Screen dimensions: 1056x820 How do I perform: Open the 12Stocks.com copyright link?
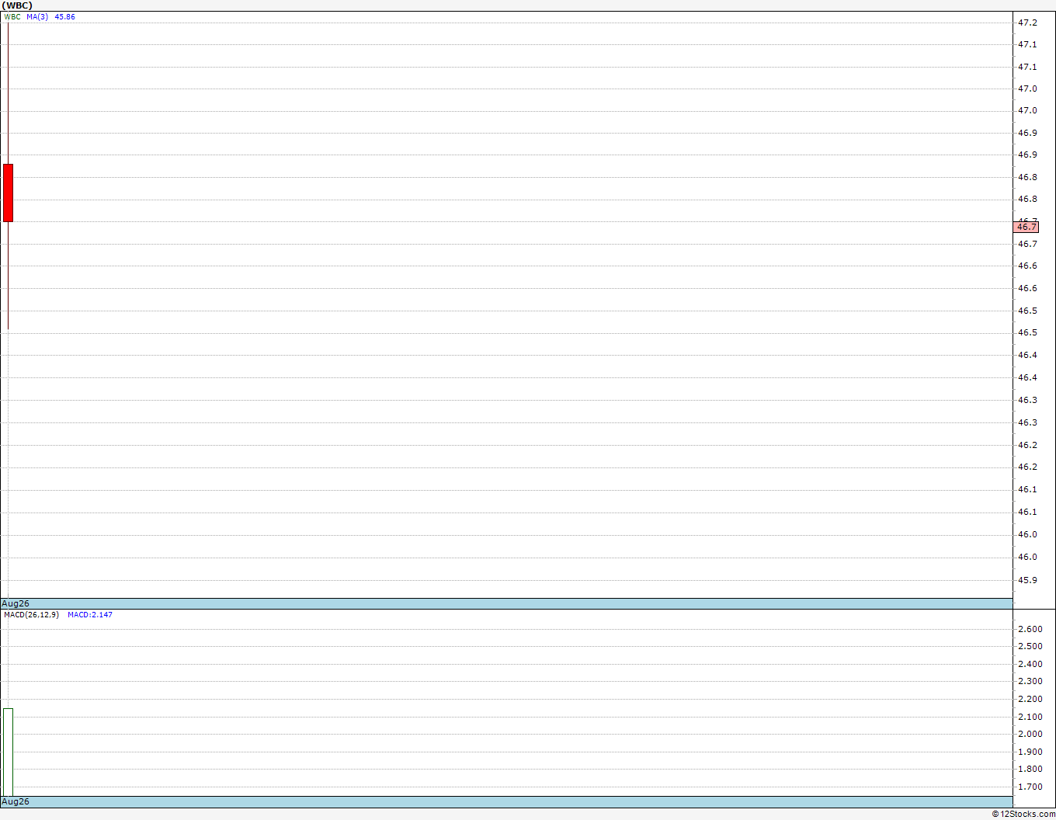click(1023, 814)
